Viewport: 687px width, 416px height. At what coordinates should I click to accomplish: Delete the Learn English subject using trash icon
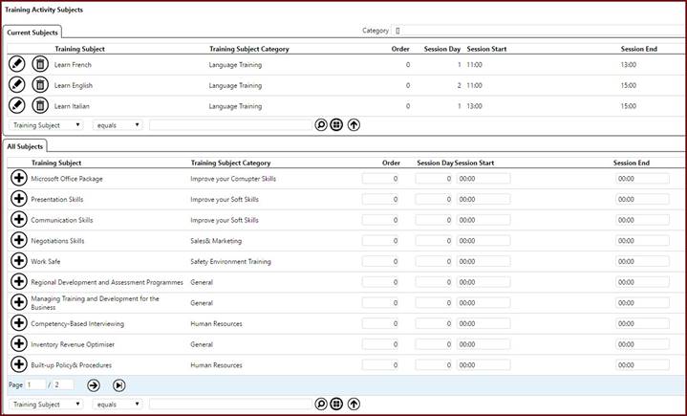click(x=40, y=85)
